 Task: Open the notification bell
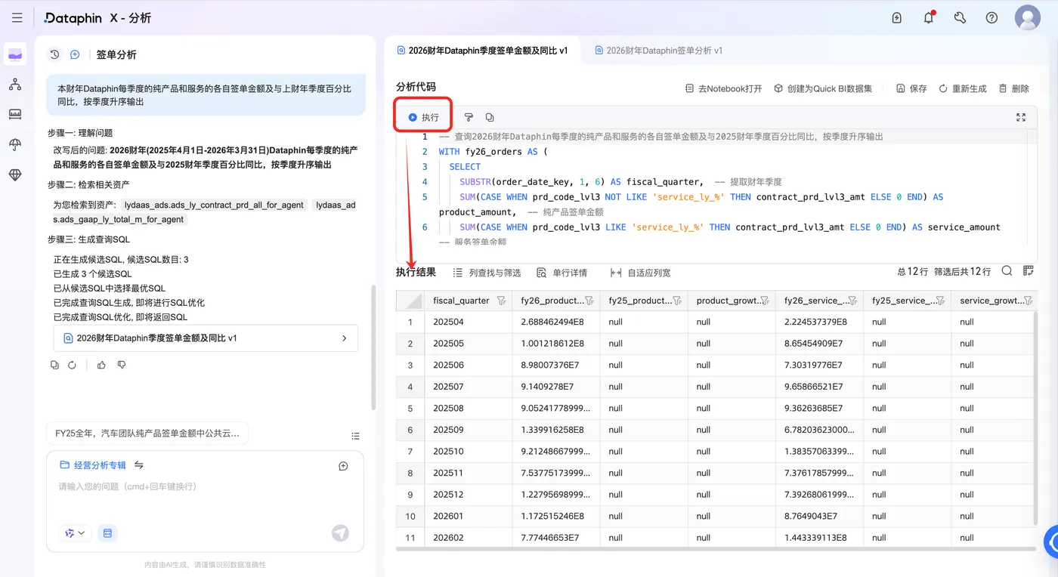[x=929, y=18]
